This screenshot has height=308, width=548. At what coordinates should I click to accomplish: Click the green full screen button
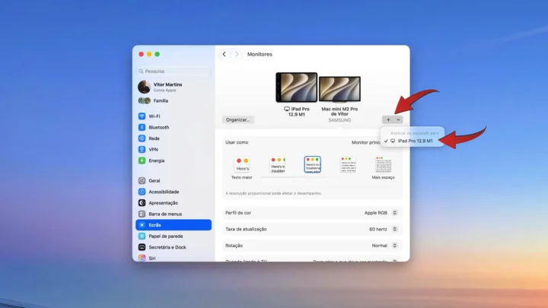click(x=158, y=54)
